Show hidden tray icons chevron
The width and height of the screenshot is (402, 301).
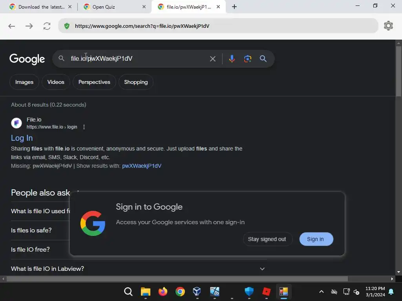point(321,292)
